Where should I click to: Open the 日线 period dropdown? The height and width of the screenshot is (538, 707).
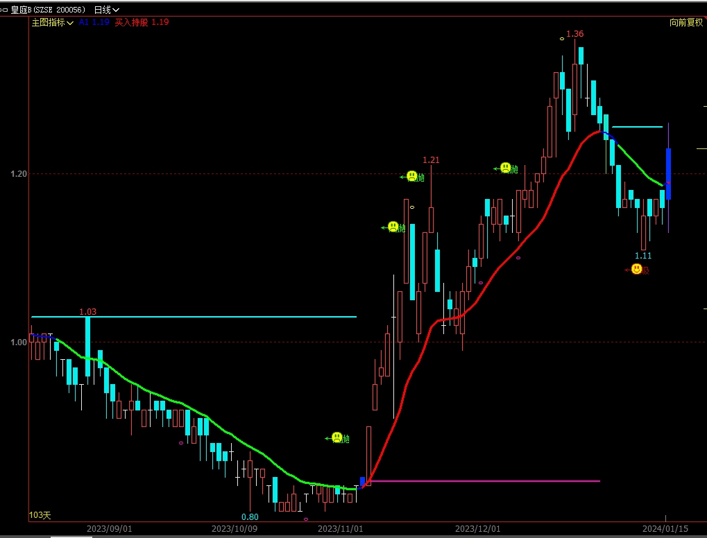pos(106,10)
